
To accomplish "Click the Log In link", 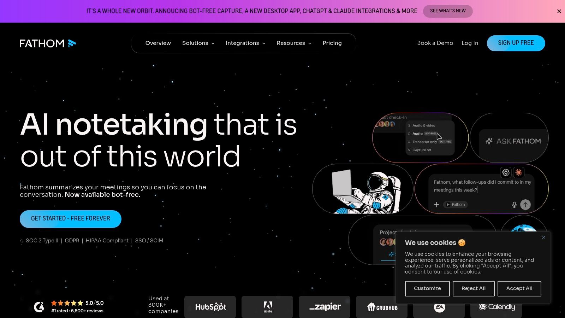I will tap(470, 43).
